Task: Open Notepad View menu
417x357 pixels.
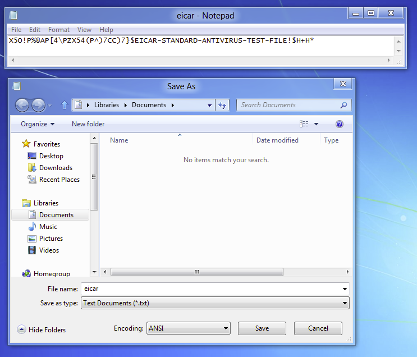Action: 84,30
